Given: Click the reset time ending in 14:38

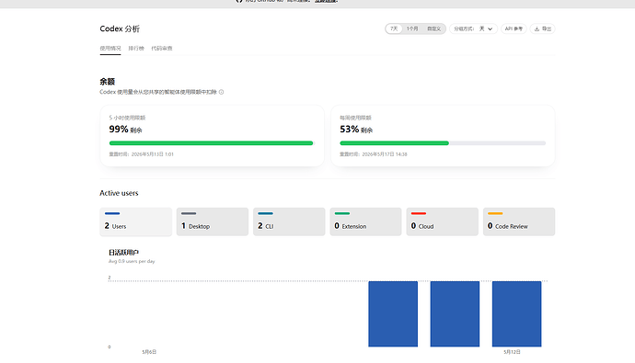Looking at the screenshot, I should tap(374, 154).
